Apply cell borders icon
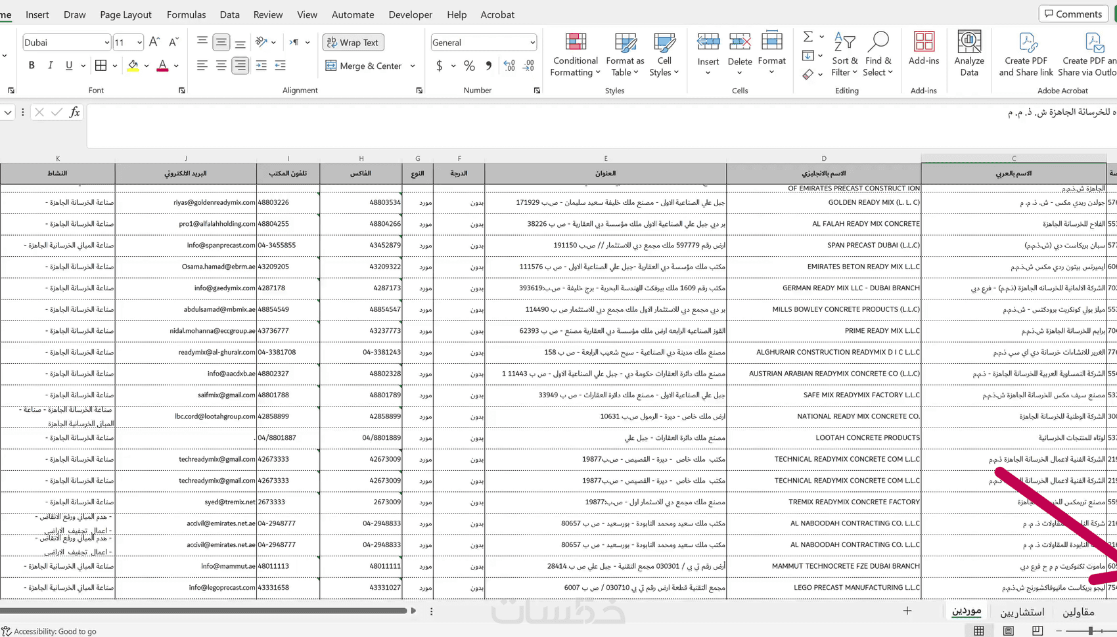The image size is (1117, 637). tap(101, 66)
